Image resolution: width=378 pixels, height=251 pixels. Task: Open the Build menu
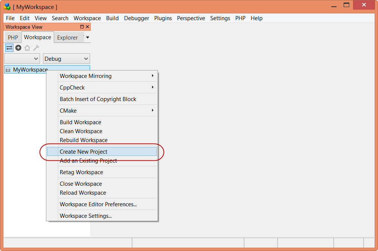pyautogui.click(x=112, y=18)
